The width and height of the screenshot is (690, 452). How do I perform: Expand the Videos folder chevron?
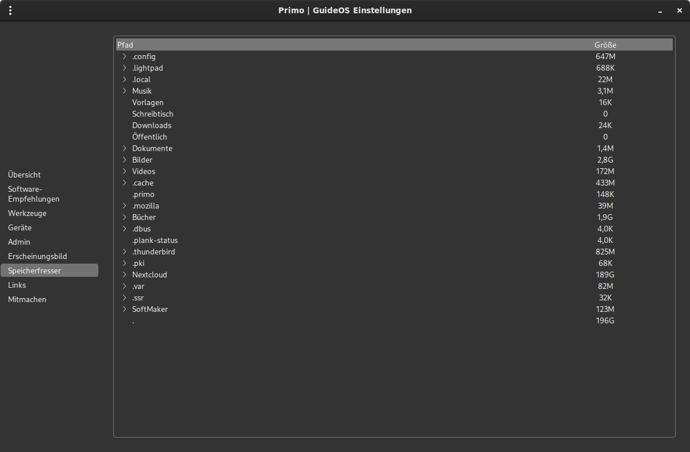pos(124,171)
